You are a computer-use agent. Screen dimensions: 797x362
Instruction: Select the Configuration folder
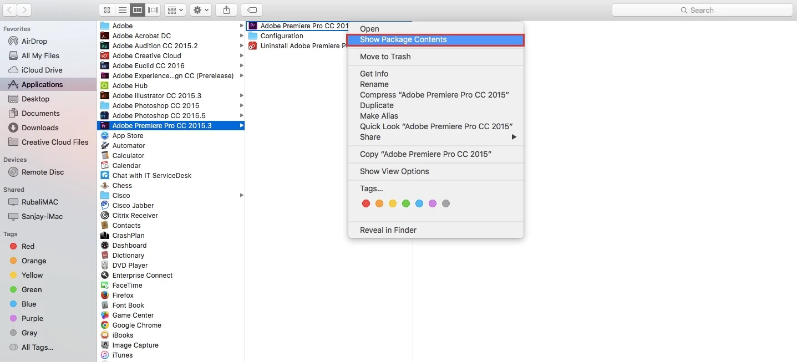pos(282,35)
